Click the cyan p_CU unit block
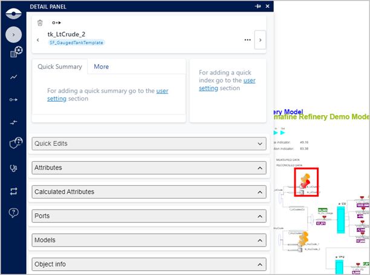 (340, 216)
